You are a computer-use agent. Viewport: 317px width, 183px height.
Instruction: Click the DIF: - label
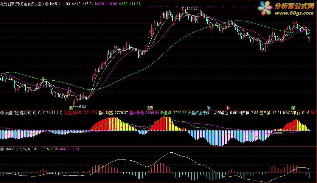36,149
